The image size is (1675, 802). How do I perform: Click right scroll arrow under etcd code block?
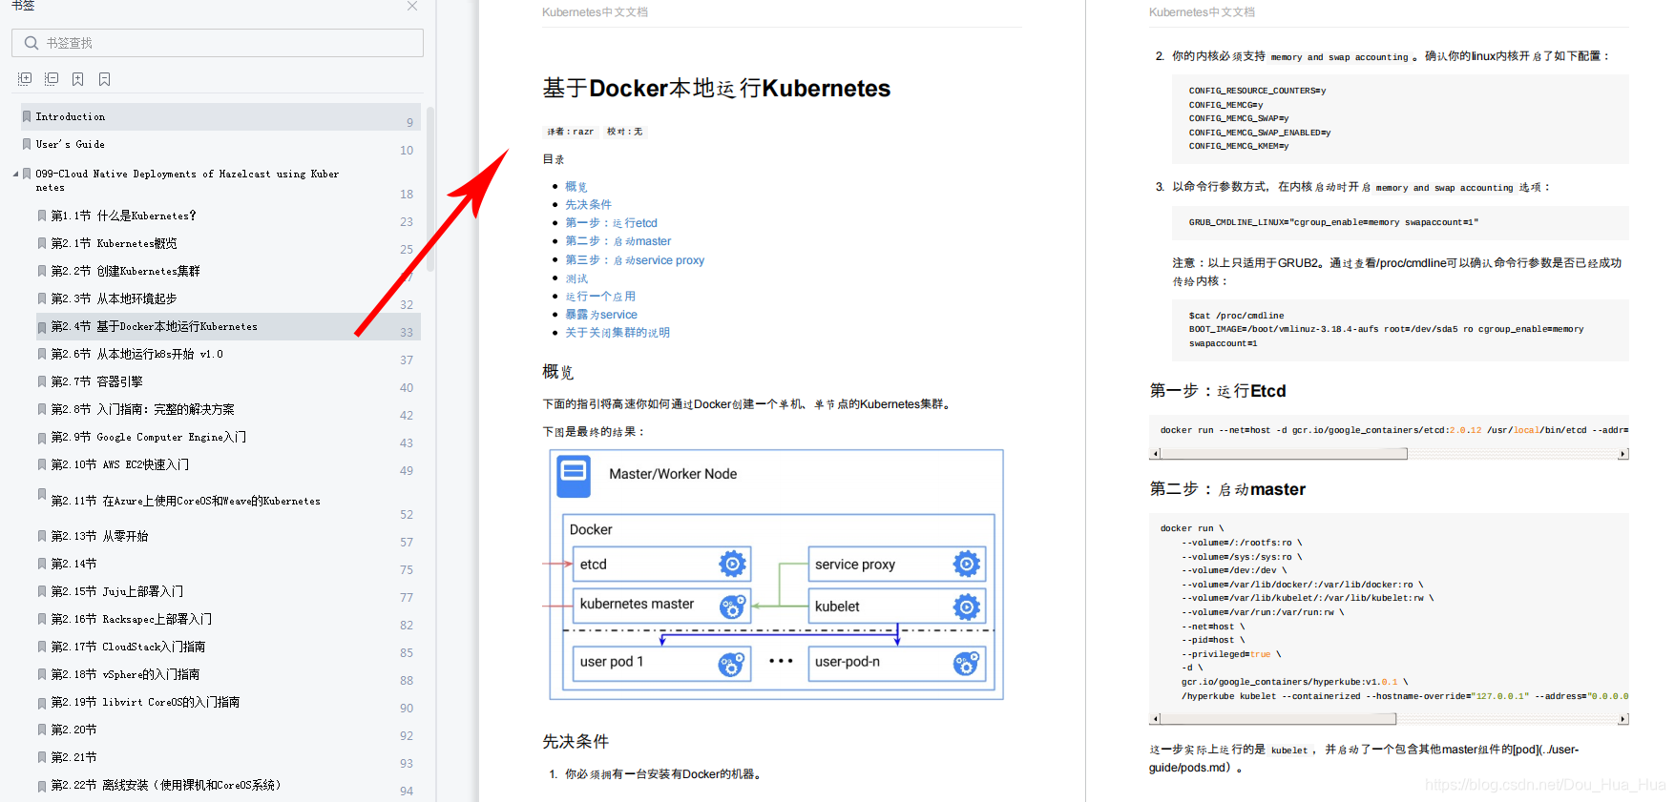(x=1623, y=454)
